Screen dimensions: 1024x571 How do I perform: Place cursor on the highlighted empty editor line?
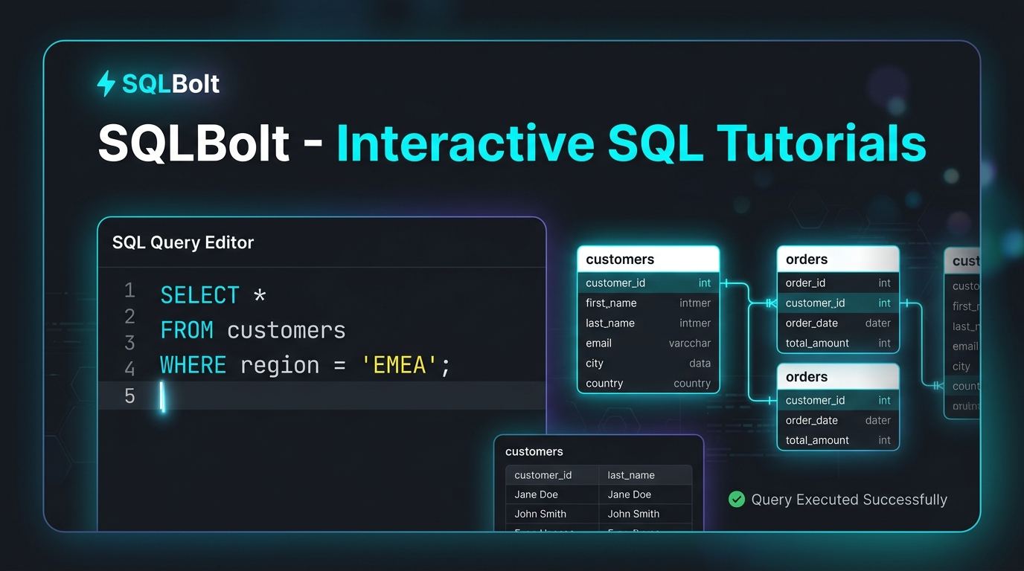[x=321, y=396]
